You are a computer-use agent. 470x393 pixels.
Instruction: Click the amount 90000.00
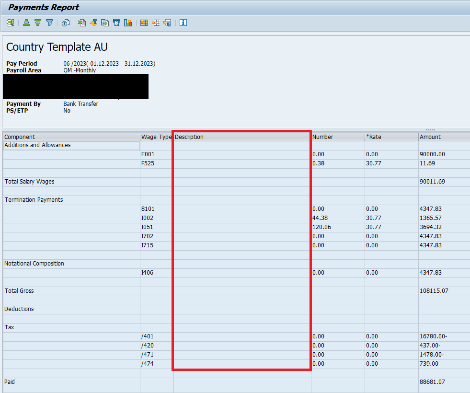(432, 154)
